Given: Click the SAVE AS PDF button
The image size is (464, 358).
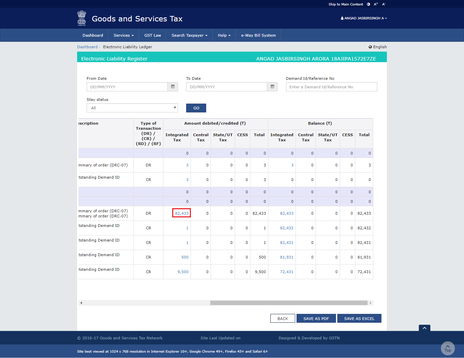Looking at the screenshot, I should (316, 319).
